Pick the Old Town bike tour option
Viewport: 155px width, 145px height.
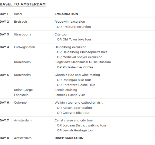(74, 39)
